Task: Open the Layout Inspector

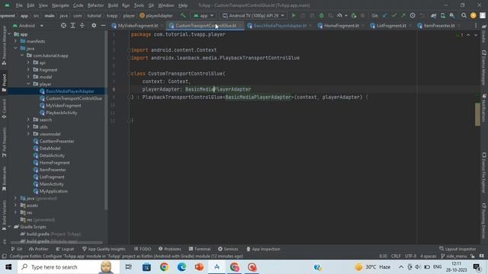Action: tap(457, 249)
